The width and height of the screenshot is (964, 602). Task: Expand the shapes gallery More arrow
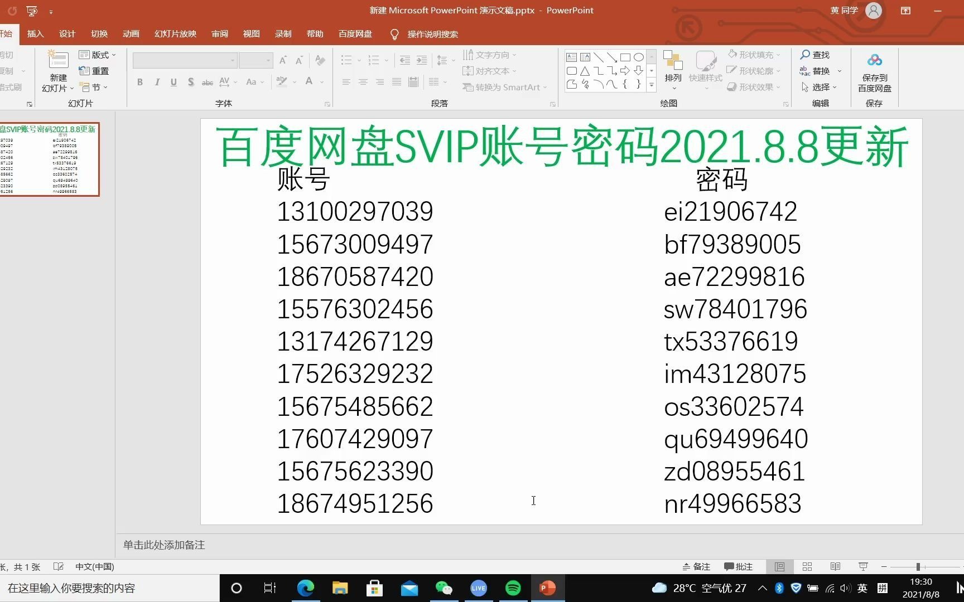(651, 85)
